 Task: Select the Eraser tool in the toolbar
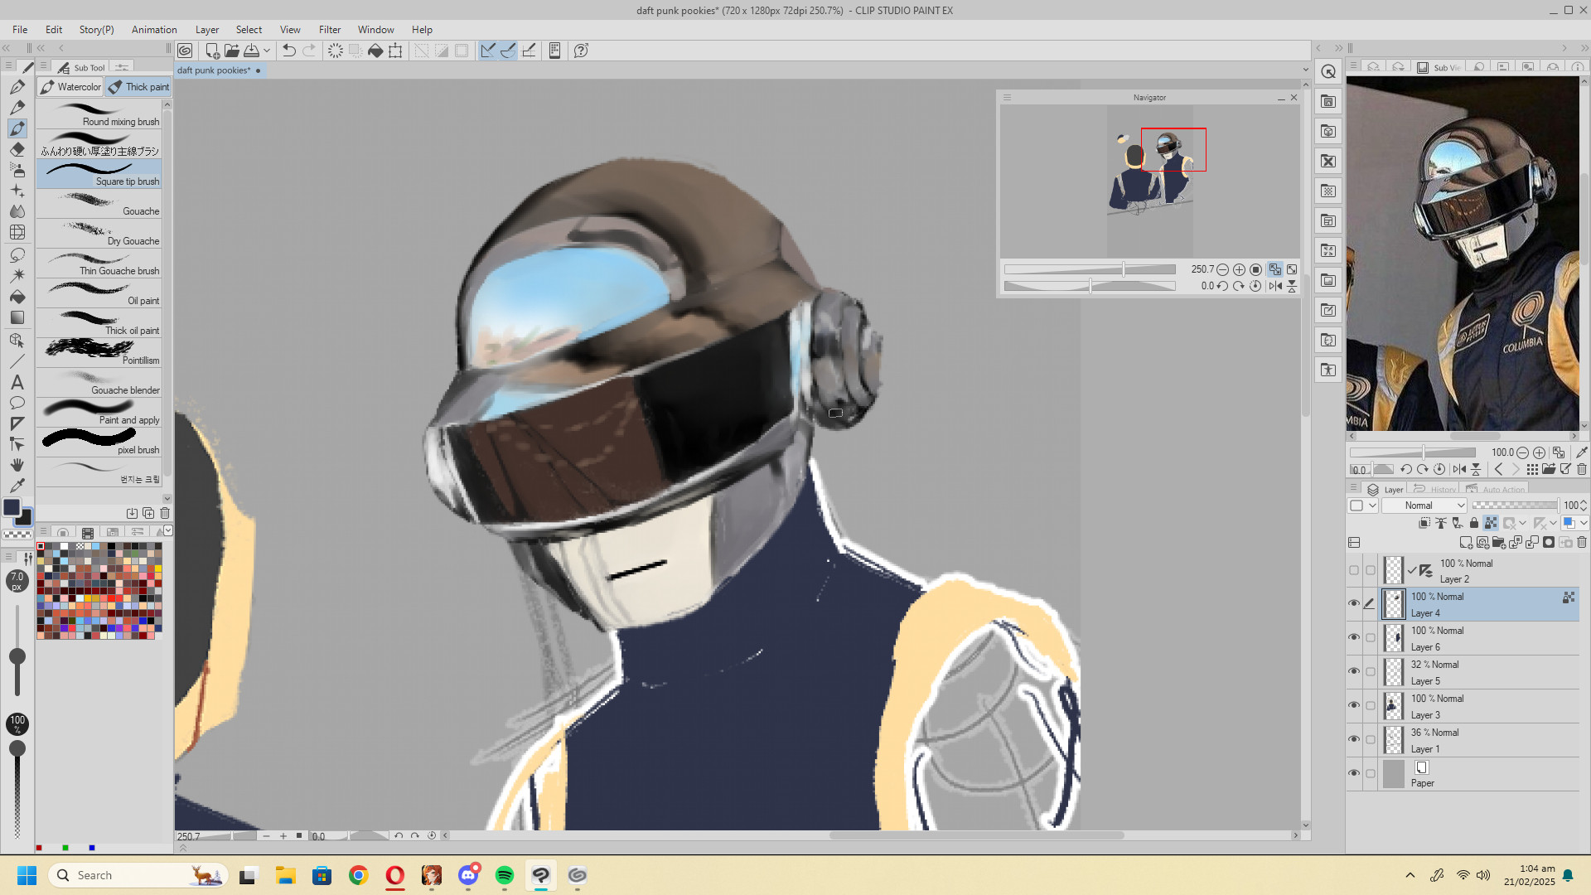[x=17, y=149]
